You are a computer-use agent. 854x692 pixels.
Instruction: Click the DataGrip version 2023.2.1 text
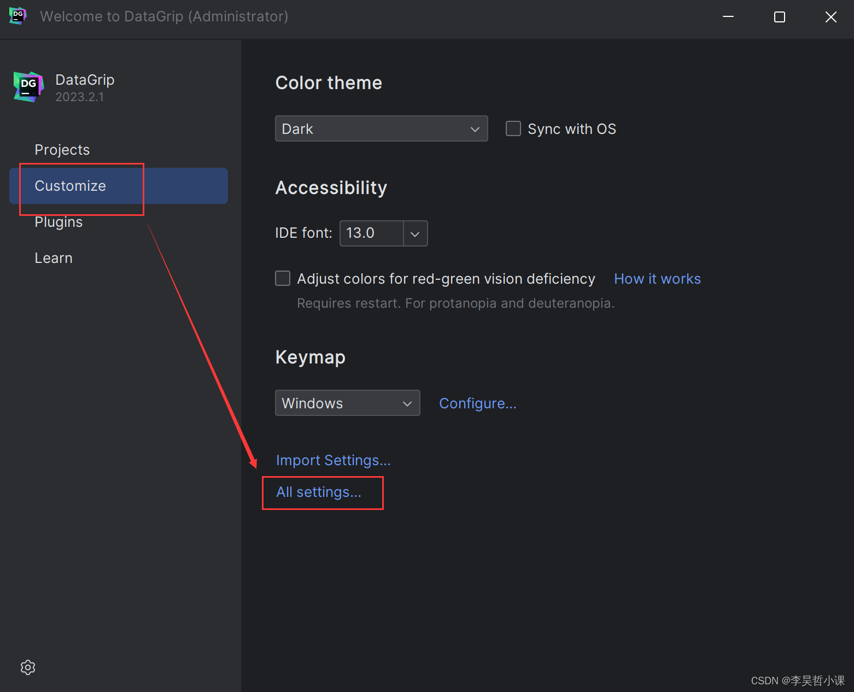pos(79,97)
